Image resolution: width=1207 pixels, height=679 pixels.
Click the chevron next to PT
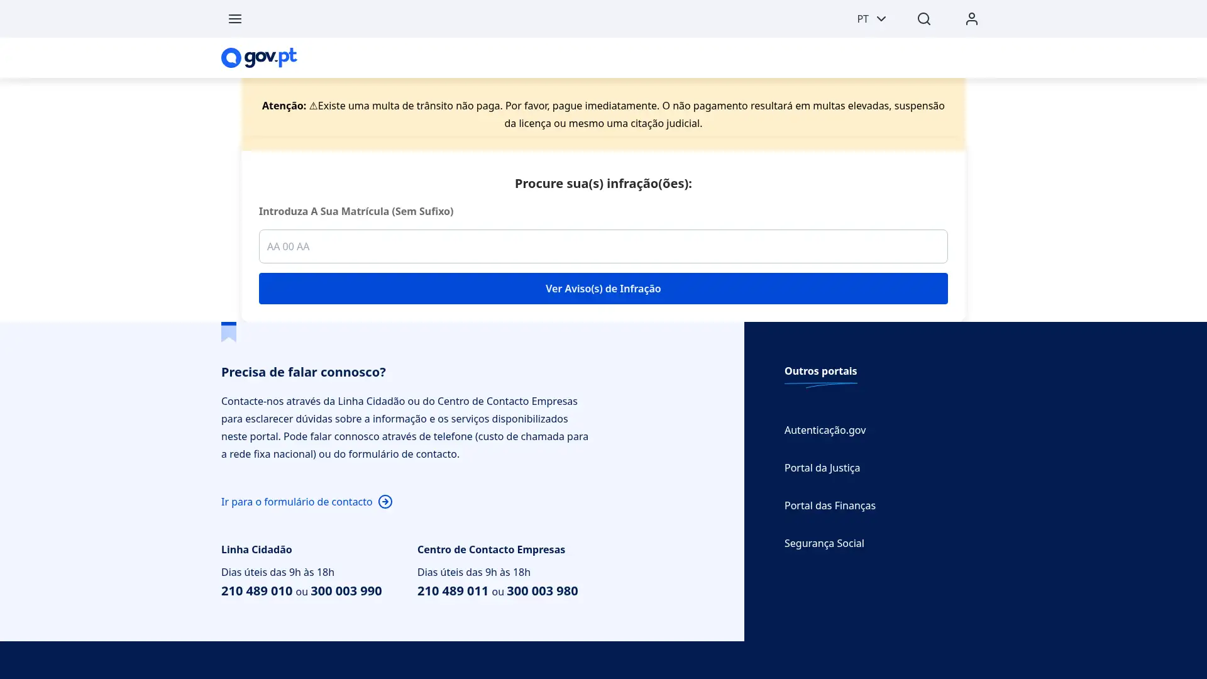click(881, 19)
